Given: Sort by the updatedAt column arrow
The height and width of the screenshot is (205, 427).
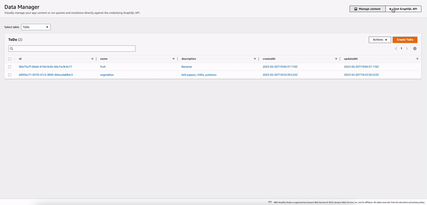Looking at the screenshot, I should 417,59.
